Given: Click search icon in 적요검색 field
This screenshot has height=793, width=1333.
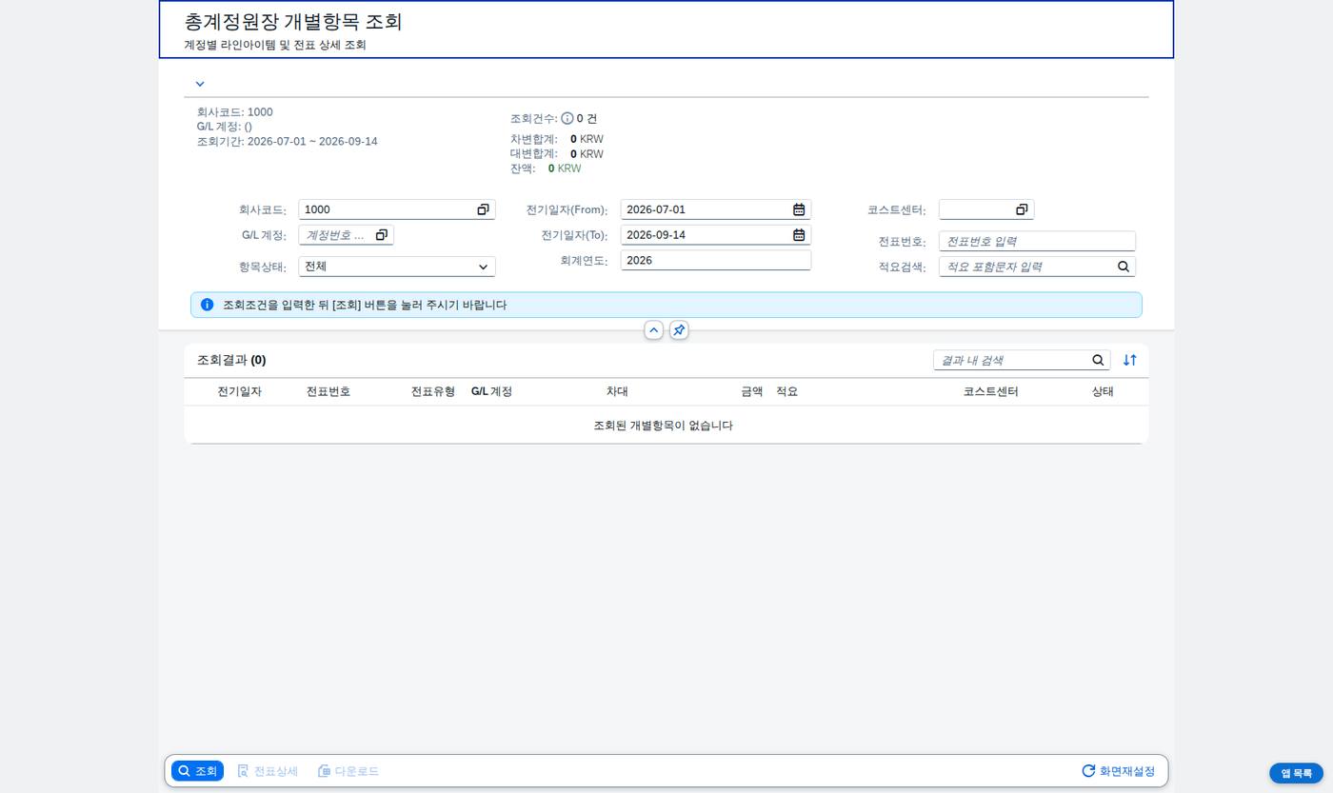Looking at the screenshot, I should (x=1124, y=267).
